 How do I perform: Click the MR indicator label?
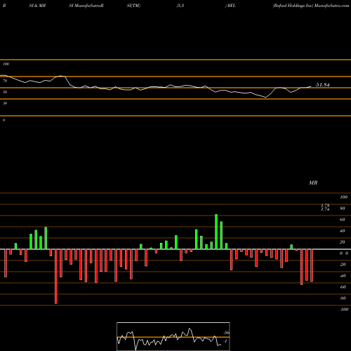coord(313,183)
